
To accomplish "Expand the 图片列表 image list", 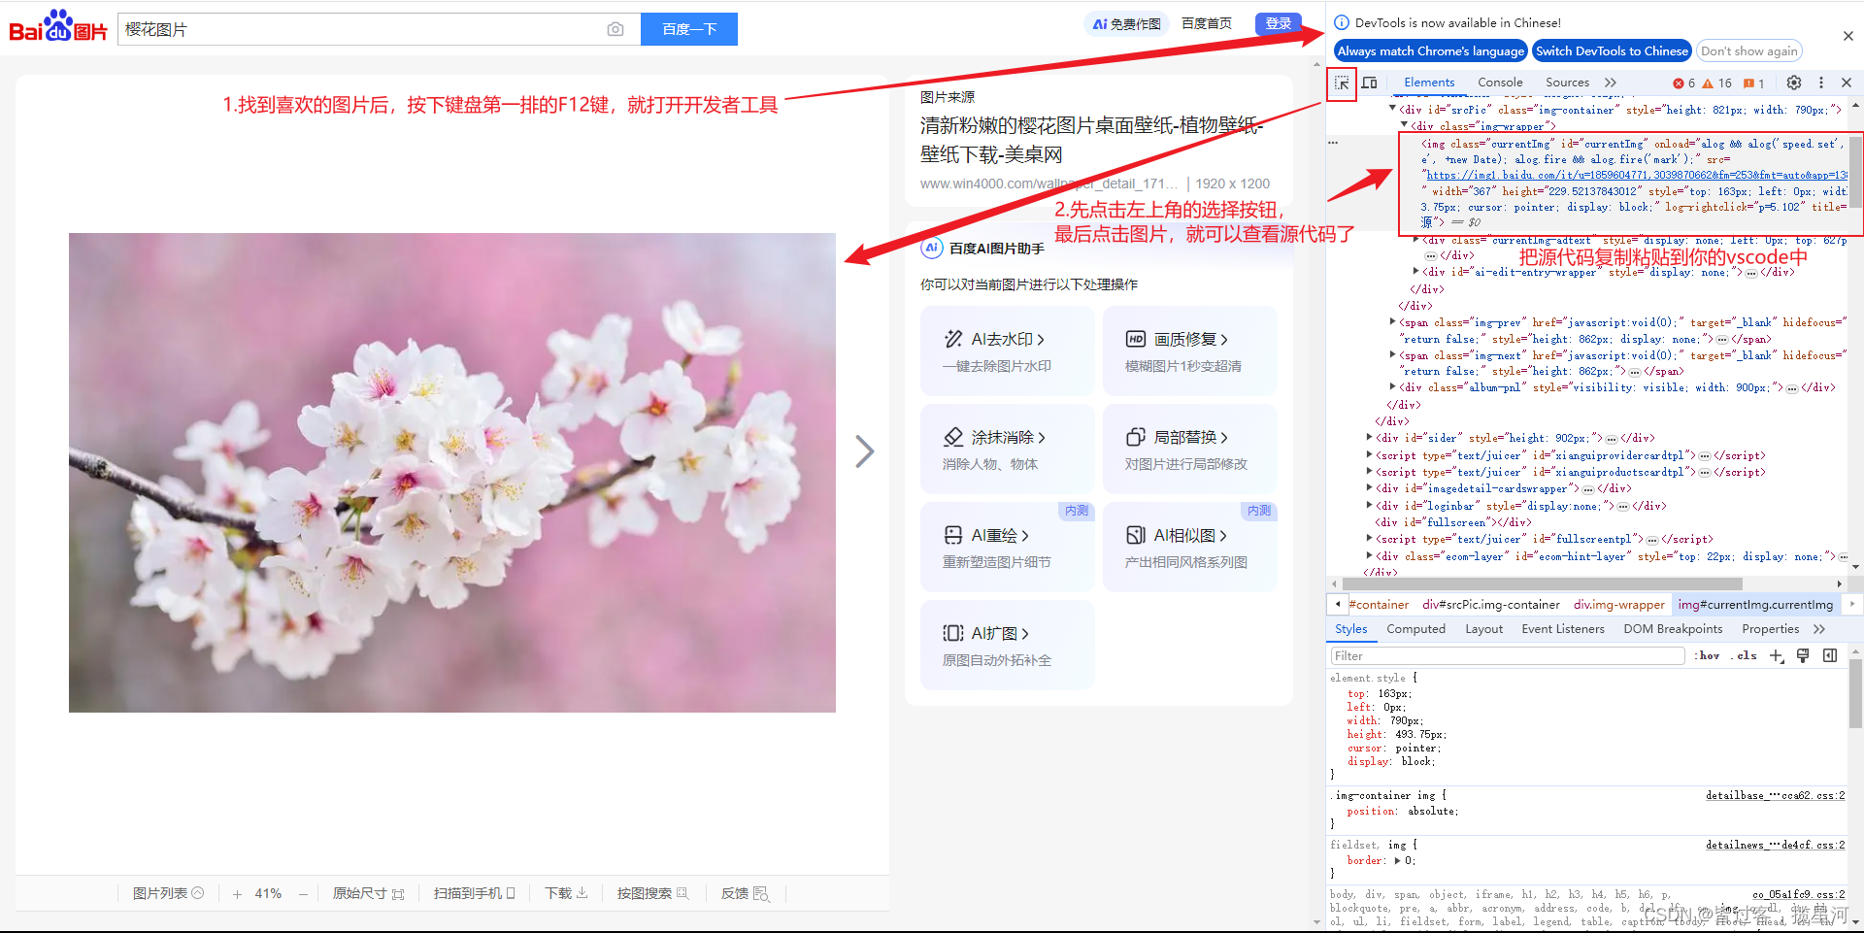I will click(168, 893).
